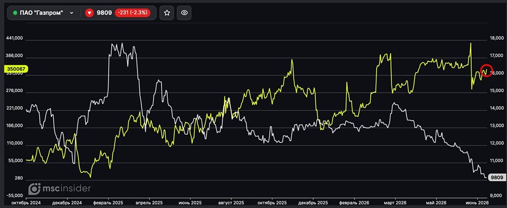The image size is (507, 208).
Task: Select октябрь 2024 on the time axis
Action: [x=26, y=202]
